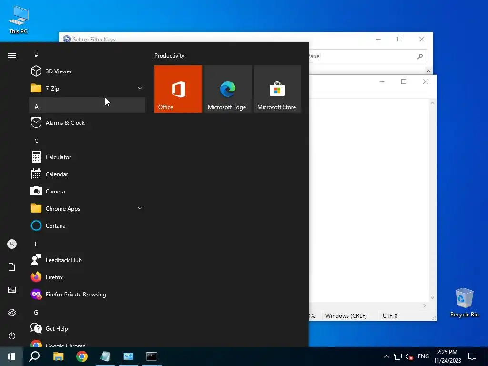488x366 pixels.
Task: Open the network icon in system tray
Action: 398,356
